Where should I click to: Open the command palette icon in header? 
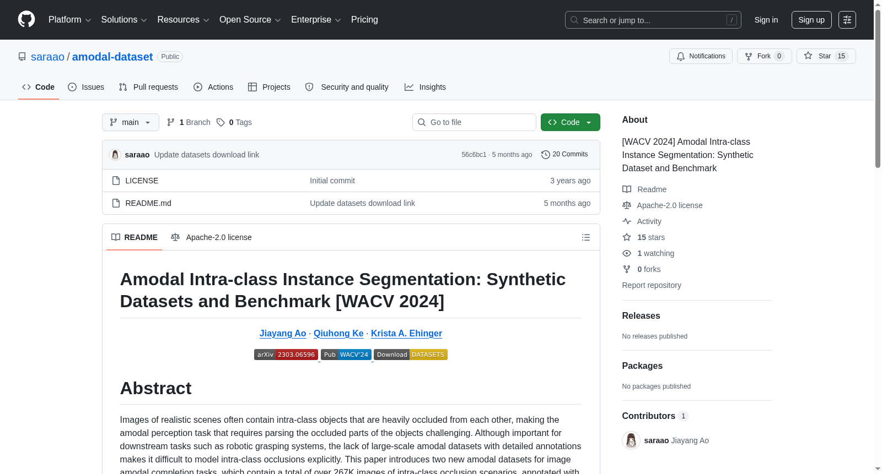tap(847, 20)
